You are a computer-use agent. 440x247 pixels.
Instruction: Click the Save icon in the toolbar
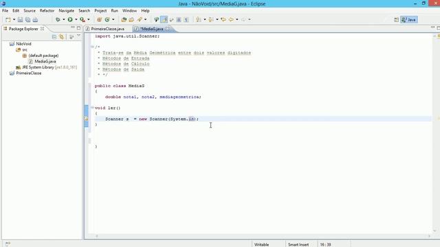[20, 20]
